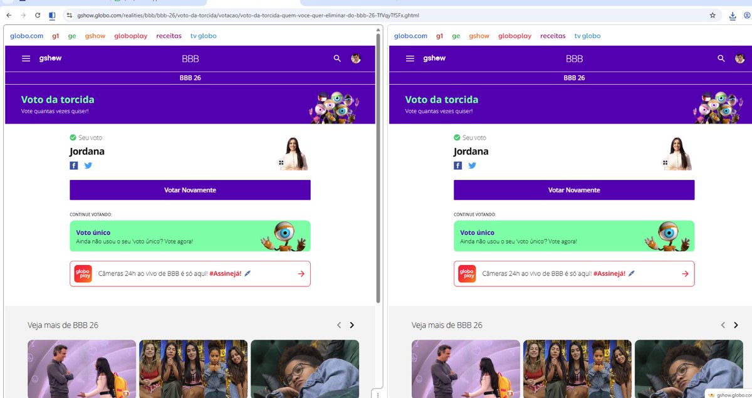Click the gshow logo in the right window
Screen dimensions: 752x398
tap(434, 58)
